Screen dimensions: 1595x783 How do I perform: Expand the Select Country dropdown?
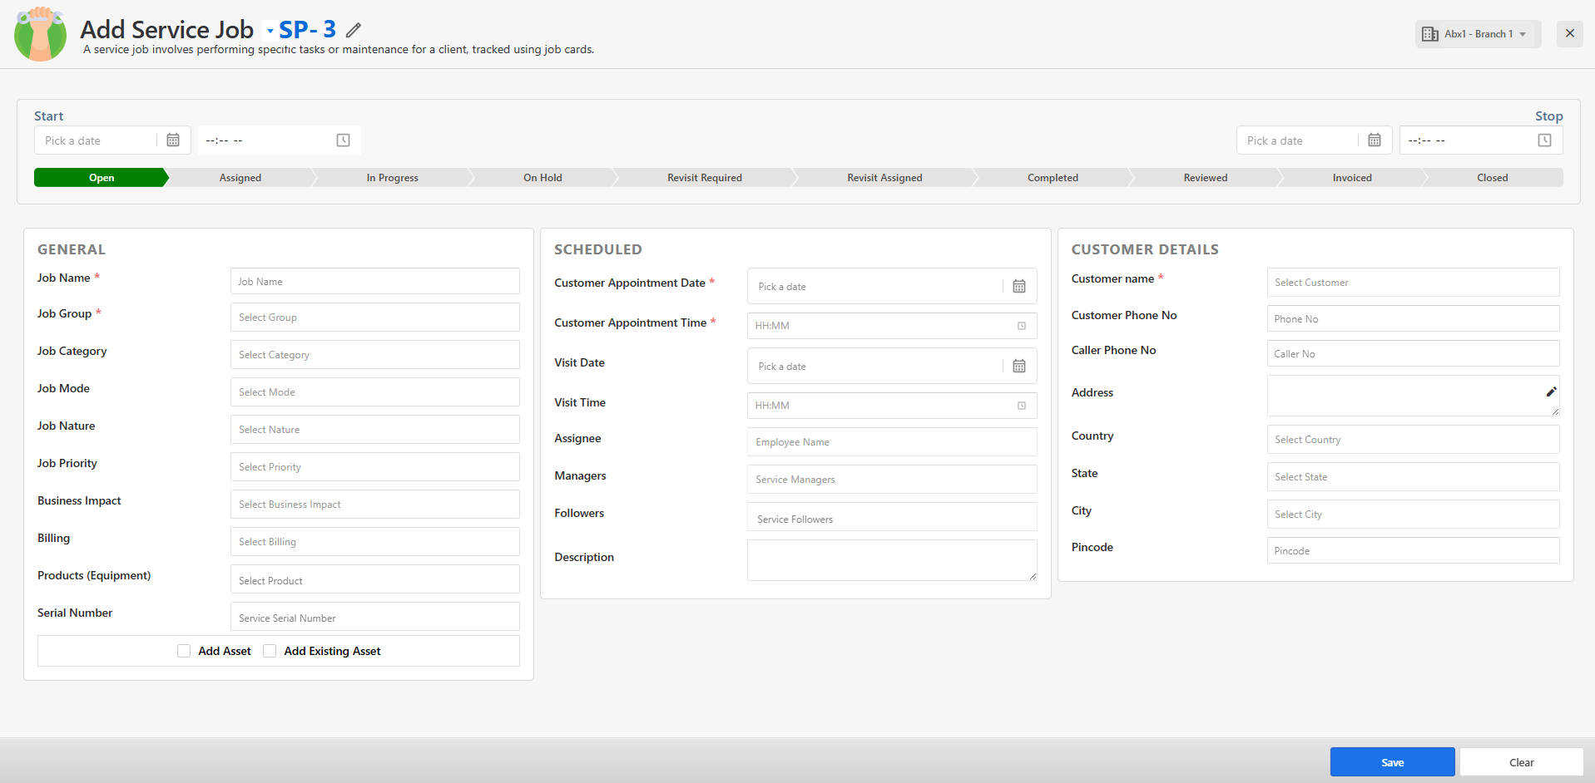click(x=1412, y=440)
